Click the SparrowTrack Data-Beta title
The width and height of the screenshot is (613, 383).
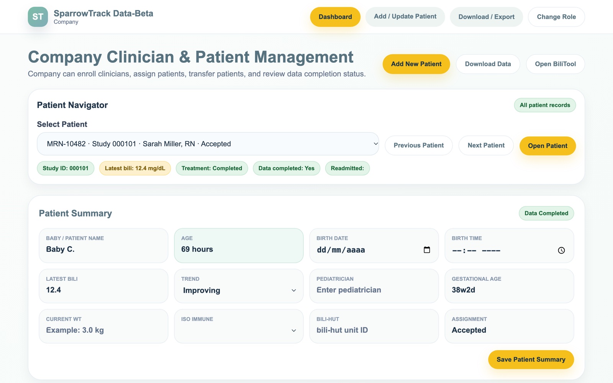(x=103, y=13)
